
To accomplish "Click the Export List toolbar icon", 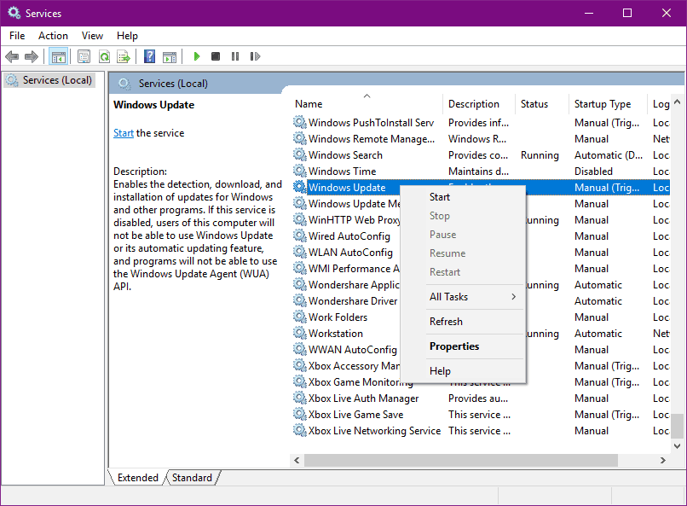I will (124, 56).
